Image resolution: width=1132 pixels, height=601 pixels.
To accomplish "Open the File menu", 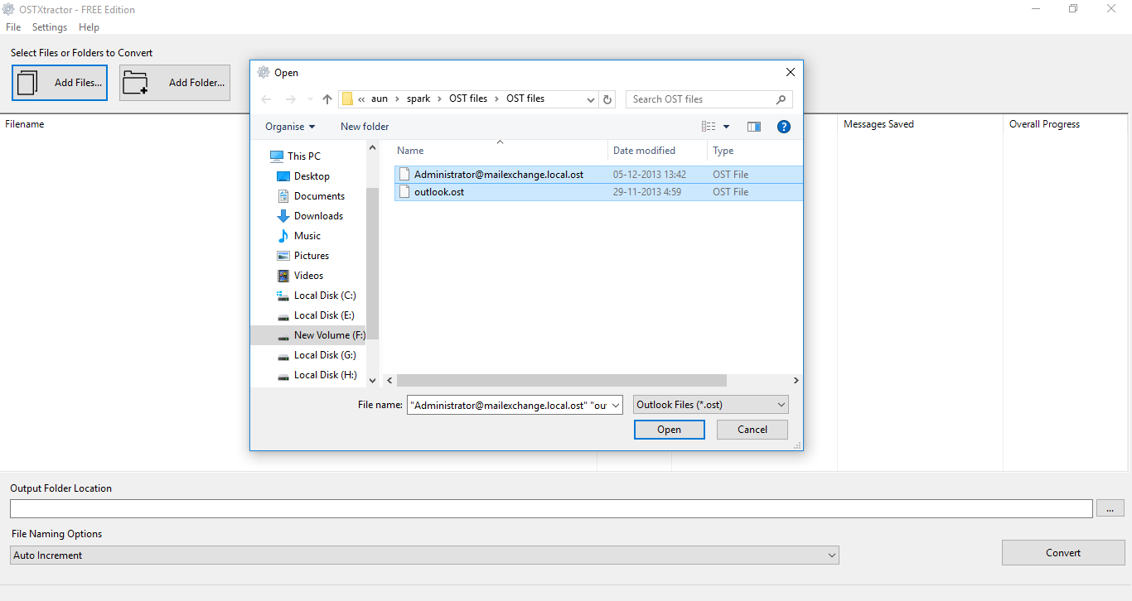I will pyautogui.click(x=13, y=27).
